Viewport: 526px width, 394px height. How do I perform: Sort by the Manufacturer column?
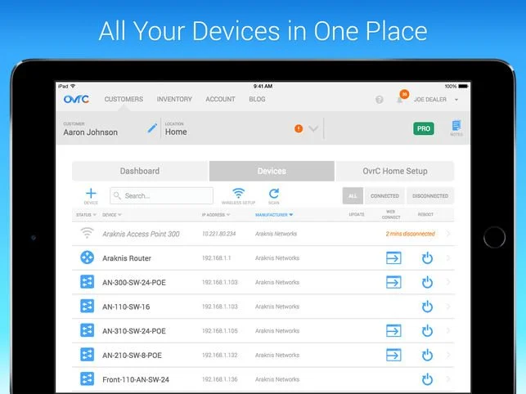(x=274, y=215)
